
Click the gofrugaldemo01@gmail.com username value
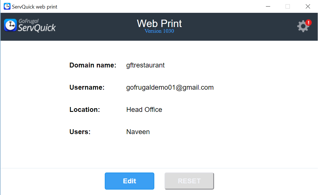pos(170,87)
